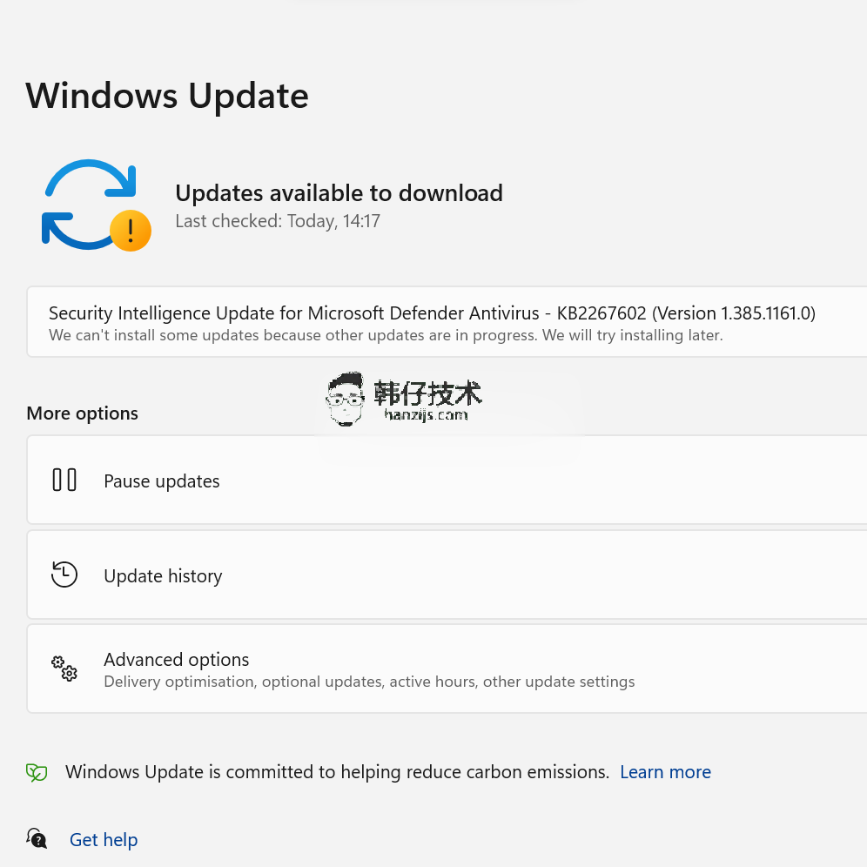Click the cartoon face watermark logo
867x867 pixels.
[x=345, y=399]
